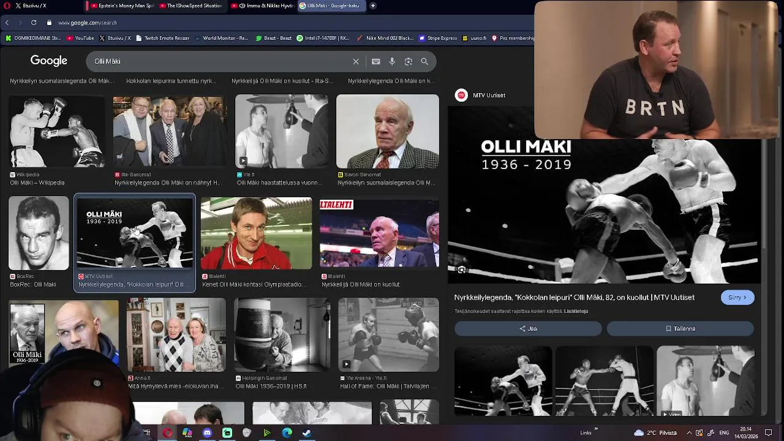Screen dimensions: 784x441
Task: Open the Yle.fi punching bag video thumbnail
Action: 282,131
